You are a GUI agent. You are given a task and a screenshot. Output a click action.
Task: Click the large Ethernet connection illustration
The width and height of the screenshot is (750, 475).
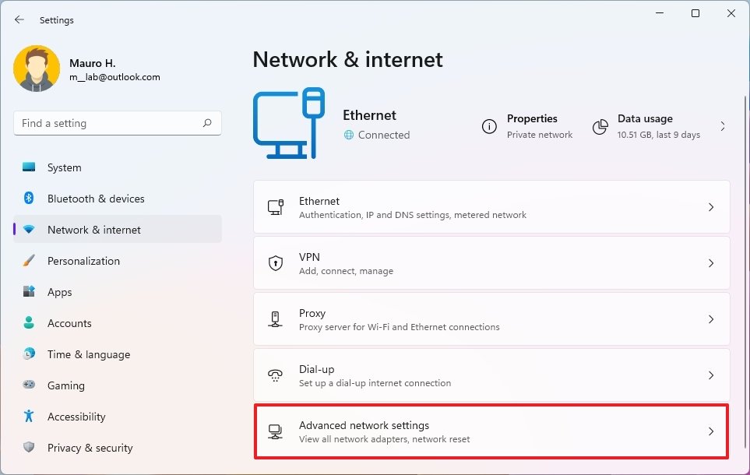click(288, 123)
